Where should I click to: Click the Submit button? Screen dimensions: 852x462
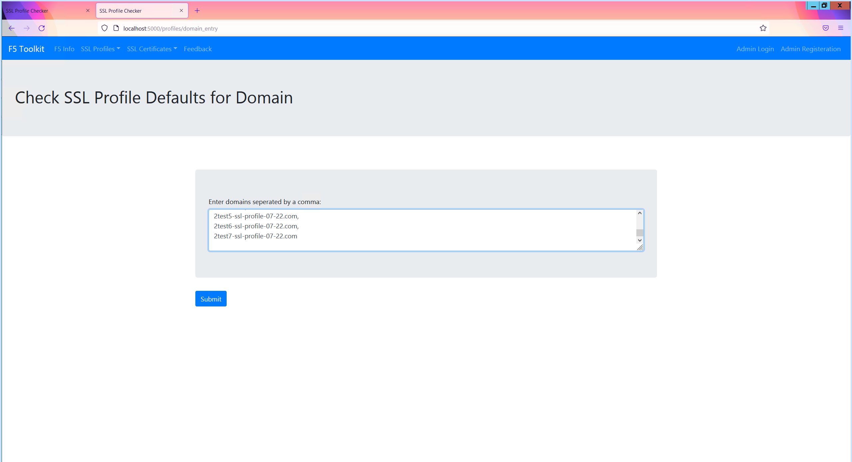pos(211,299)
